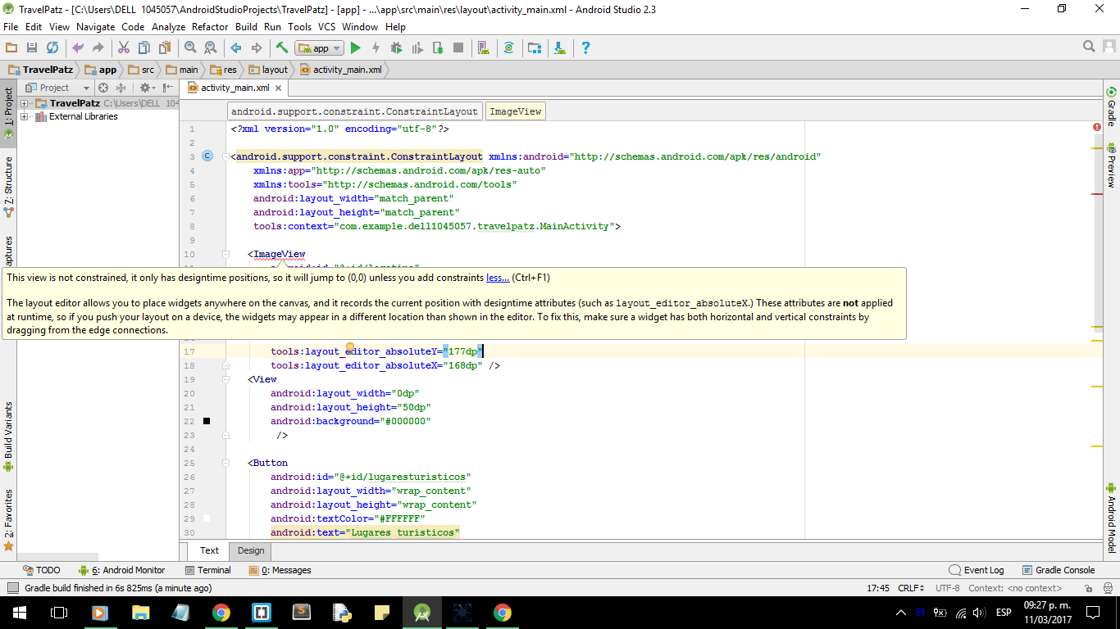Expand the TravelPatz tree node
This screenshot has width=1120, height=629.
pyautogui.click(x=25, y=103)
